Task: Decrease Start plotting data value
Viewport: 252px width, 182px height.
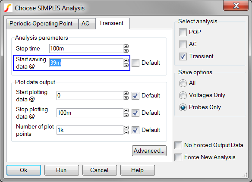Action: pos(126,98)
